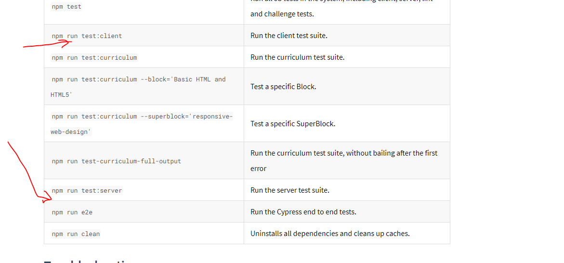Click 'Run the client test suite.' description
Screen dimensions: 564x263
point(289,36)
